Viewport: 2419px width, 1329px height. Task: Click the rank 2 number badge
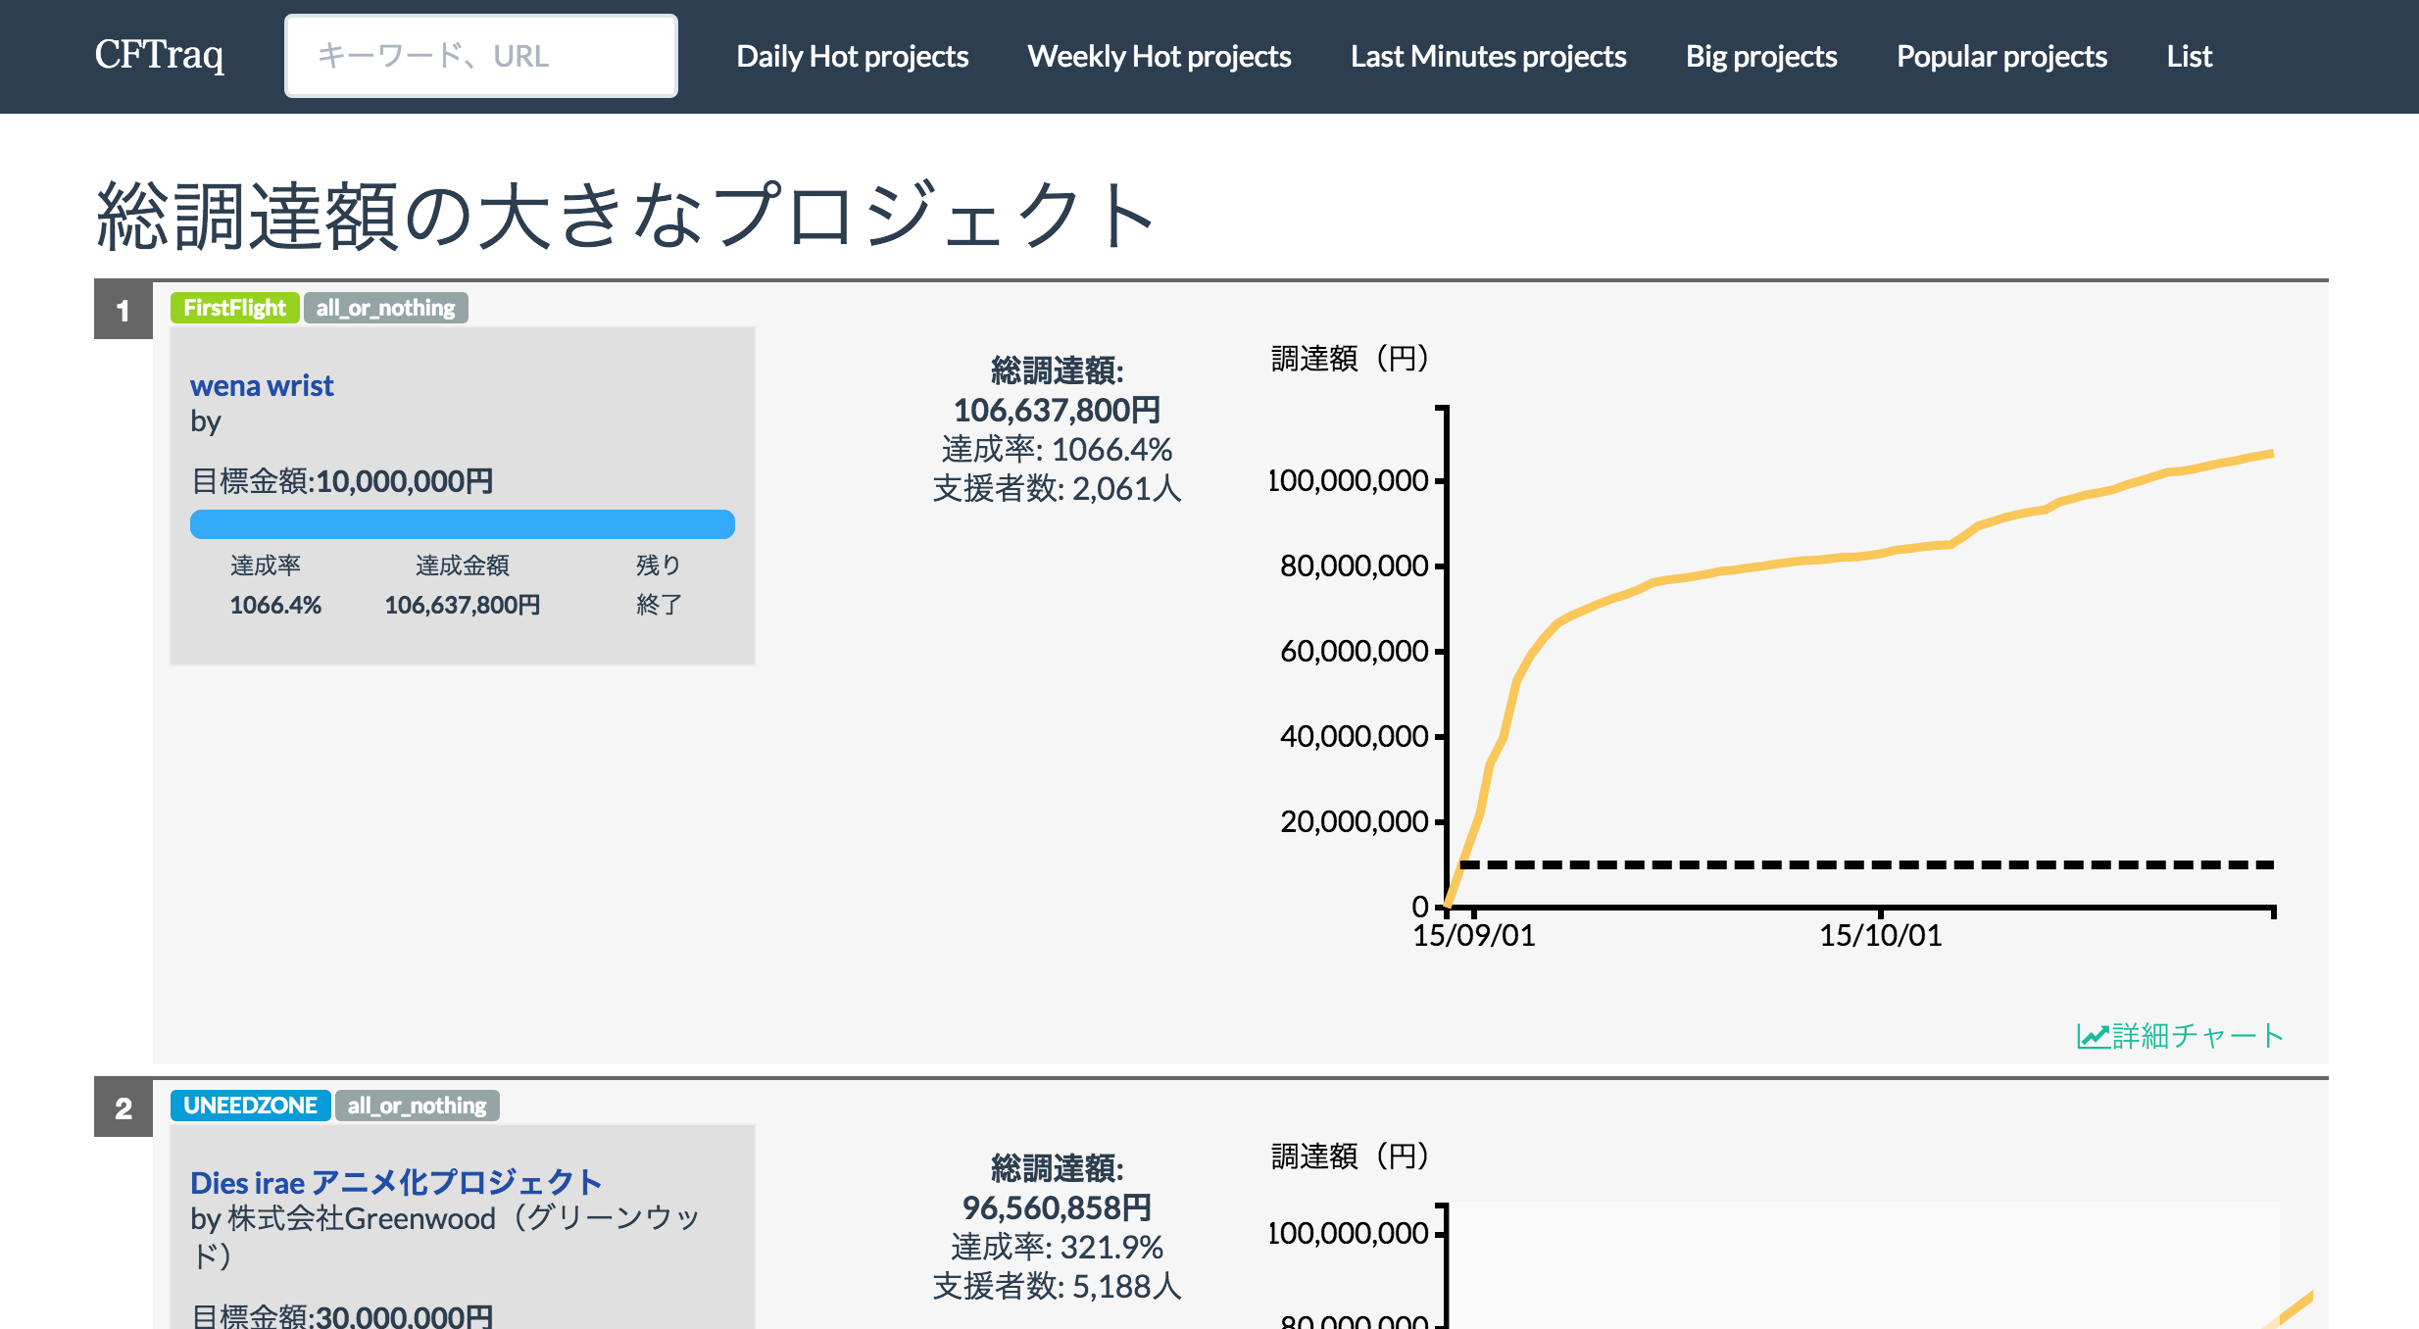coord(123,1108)
